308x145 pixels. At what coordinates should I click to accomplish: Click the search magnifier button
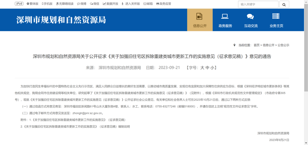tap(284, 4)
